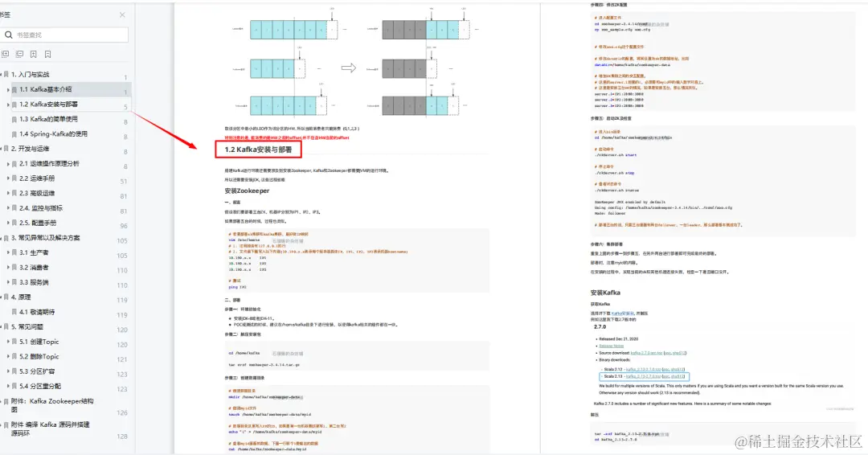Expand the 5.4 分区重分配 bookmark
The height and width of the screenshot is (455, 868).
point(8,387)
